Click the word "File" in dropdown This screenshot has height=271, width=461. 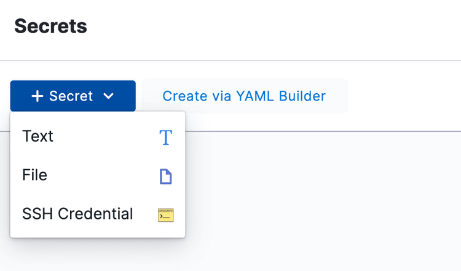(34, 175)
